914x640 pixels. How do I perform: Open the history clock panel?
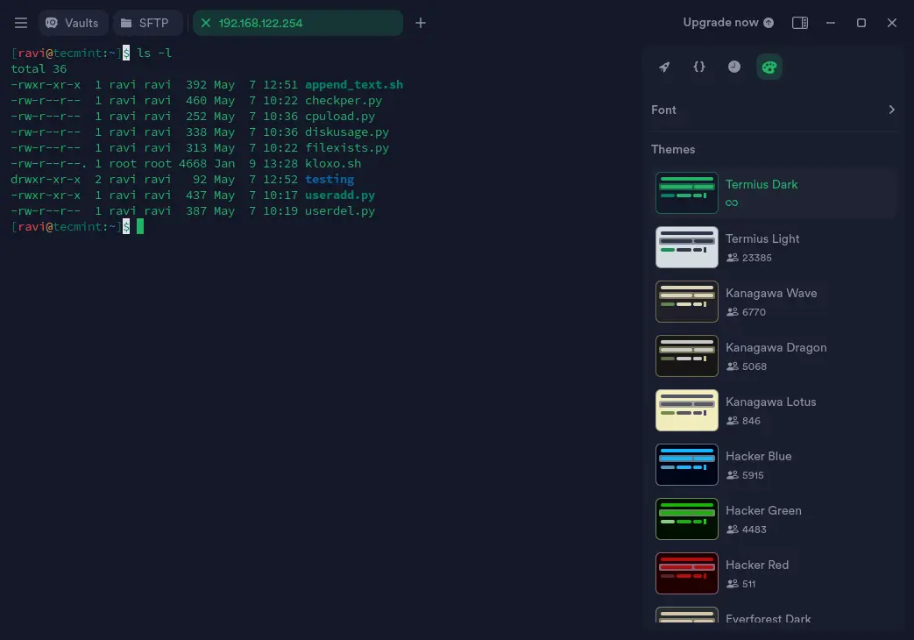point(734,67)
